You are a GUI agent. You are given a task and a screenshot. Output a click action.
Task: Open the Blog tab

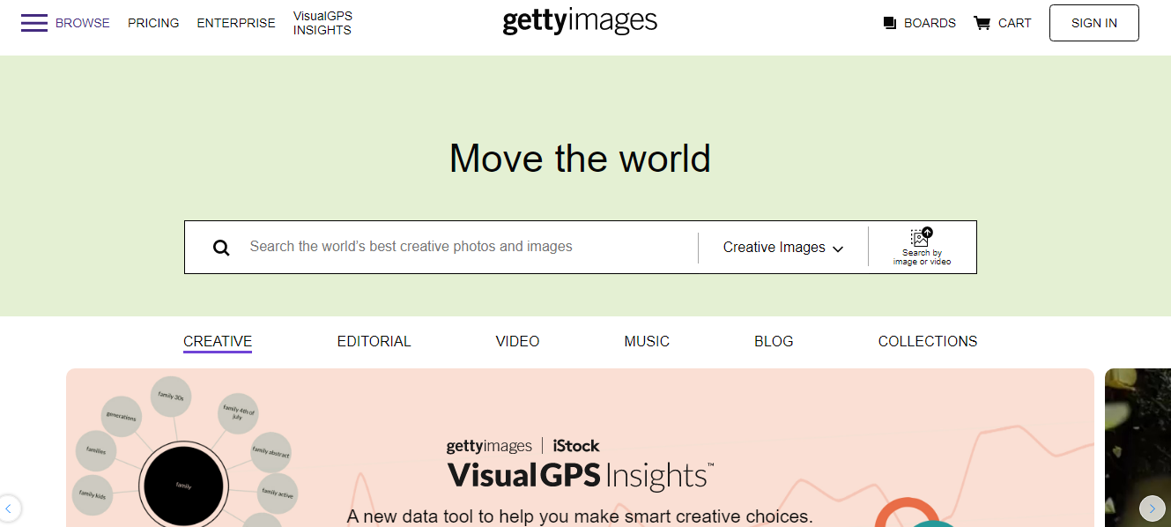pos(774,341)
